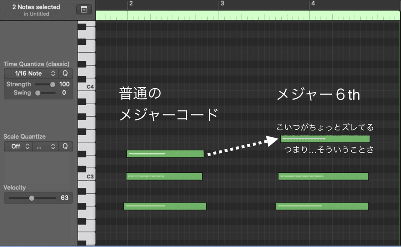
Task: Click the Time Quantize (classic) label
Action: (36, 64)
